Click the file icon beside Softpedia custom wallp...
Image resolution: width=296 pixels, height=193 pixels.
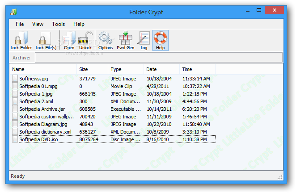click(x=15, y=117)
